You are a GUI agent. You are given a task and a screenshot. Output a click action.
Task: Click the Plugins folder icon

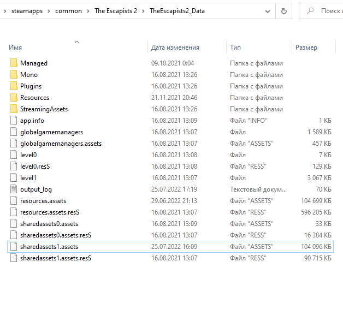pos(14,86)
